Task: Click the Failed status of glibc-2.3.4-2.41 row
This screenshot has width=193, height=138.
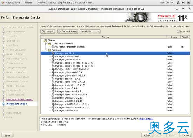Action: click(169, 59)
